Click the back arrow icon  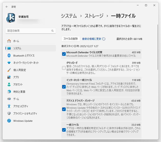pos(7,7)
